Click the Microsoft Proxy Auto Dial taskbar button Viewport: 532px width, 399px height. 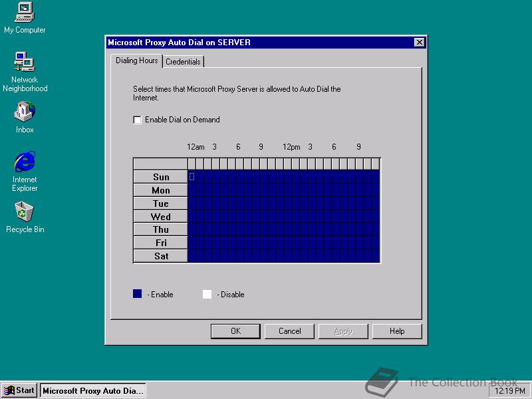coord(93,390)
